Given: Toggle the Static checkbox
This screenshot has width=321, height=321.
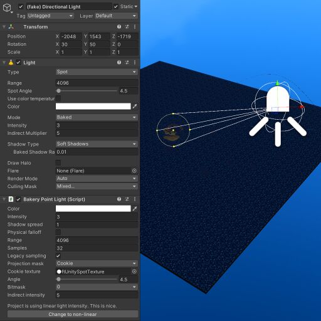Looking at the screenshot, I should click(x=115, y=7).
